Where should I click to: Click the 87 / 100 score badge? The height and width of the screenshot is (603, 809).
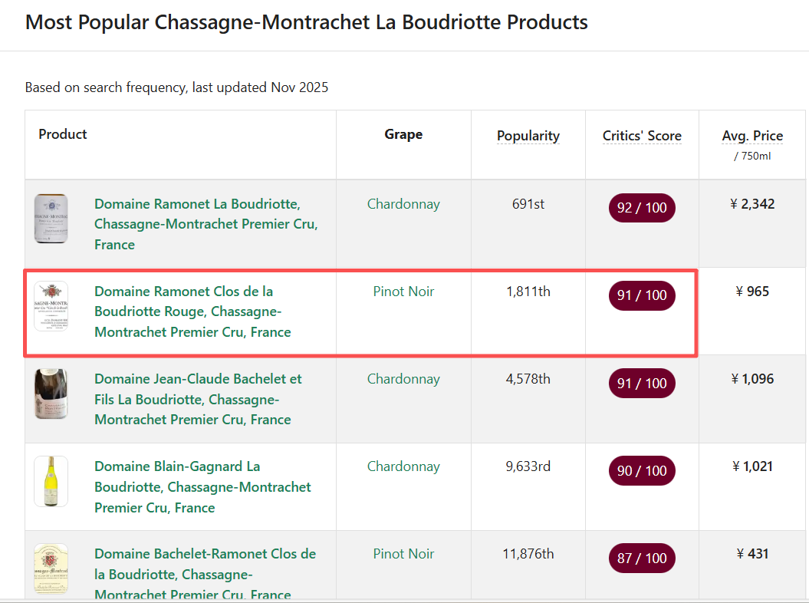point(642,558)
